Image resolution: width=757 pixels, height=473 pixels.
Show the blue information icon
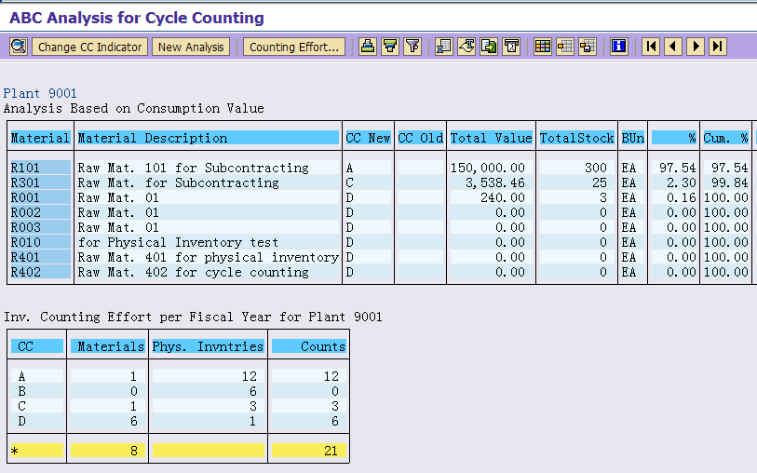pyautogui.click(x=619, y=47)
